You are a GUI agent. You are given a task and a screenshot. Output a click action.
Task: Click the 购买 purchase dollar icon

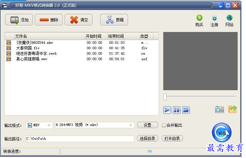point(199,21)
